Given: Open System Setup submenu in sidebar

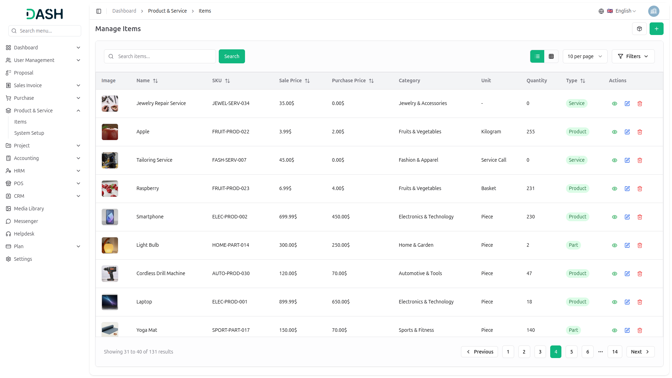Looking at the screenshot, I should click(29, 133).
